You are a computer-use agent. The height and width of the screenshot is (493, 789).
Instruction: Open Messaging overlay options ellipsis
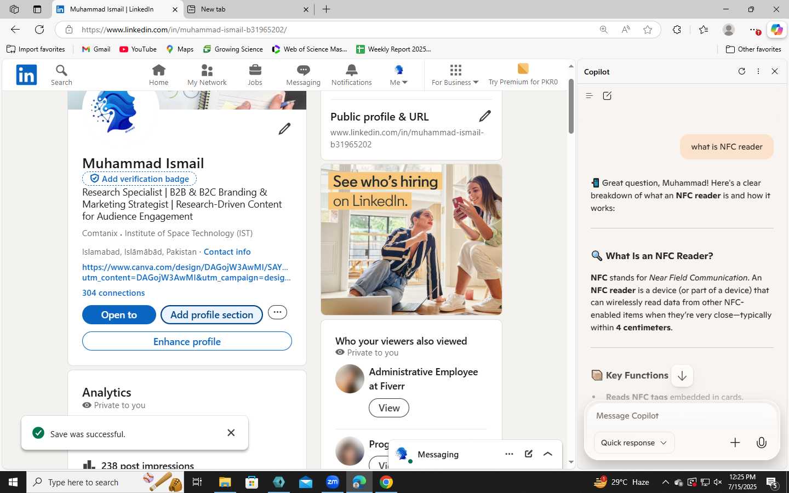[x=509, y=454]
